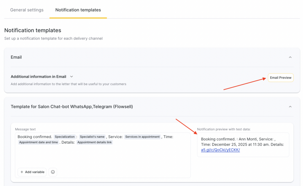Screen dimensions: 303x186
Task: Click the Template for Salon Chat-bot heading
Action: point(72,107)
